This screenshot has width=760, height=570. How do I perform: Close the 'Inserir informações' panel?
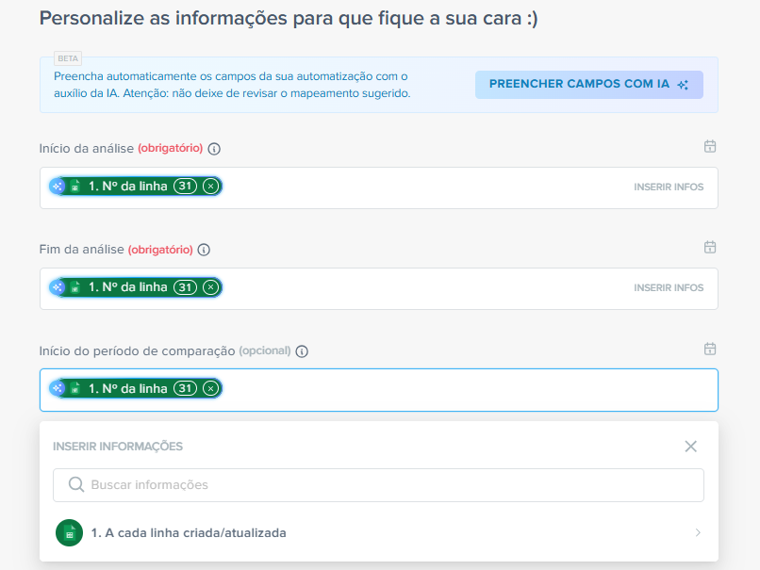[x=690, y=447]
